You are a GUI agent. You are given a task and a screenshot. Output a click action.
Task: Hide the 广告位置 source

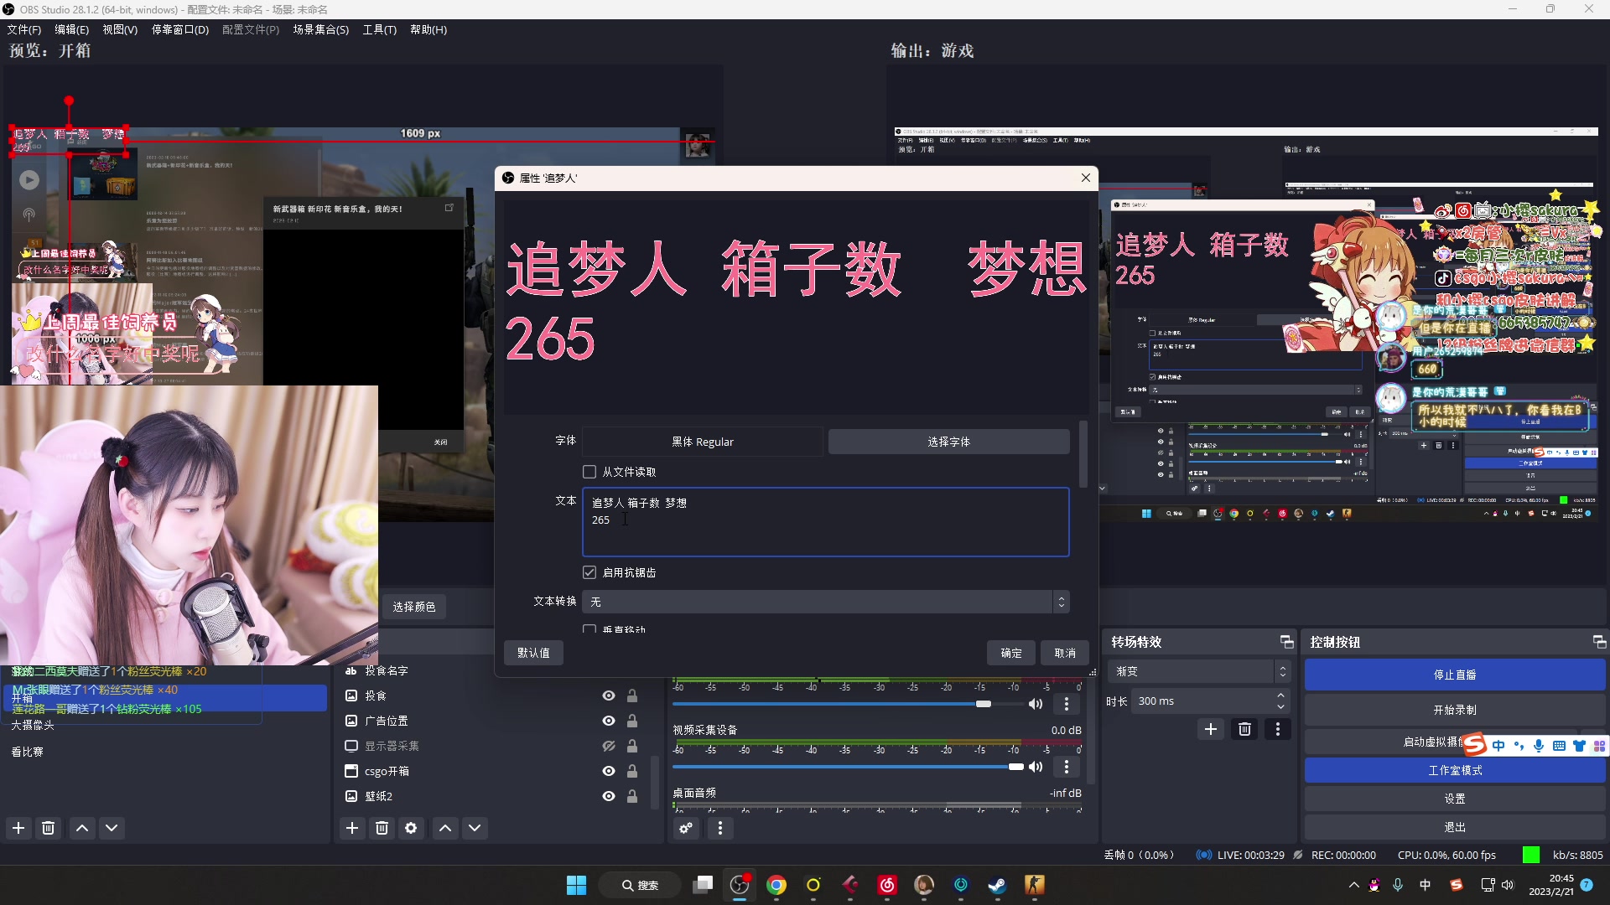pos(609,721)
